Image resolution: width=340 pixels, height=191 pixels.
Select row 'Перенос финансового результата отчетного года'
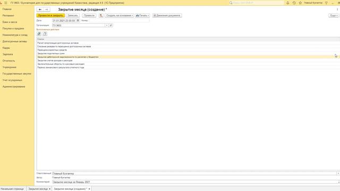[x=188, y=67]
